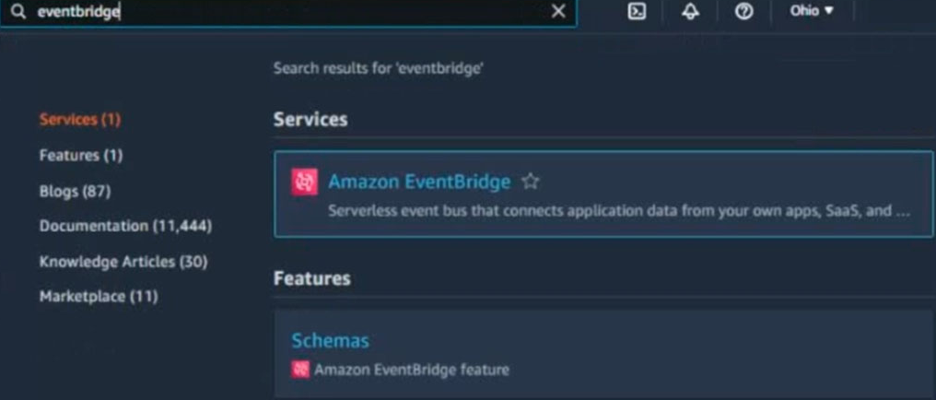Open the Schemas feature link
The height and width of the screenshot is (400, 936).
coord(330,341)
